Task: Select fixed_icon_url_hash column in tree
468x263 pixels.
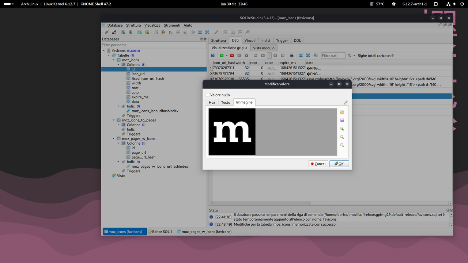Action: click(x=148, y=79)
